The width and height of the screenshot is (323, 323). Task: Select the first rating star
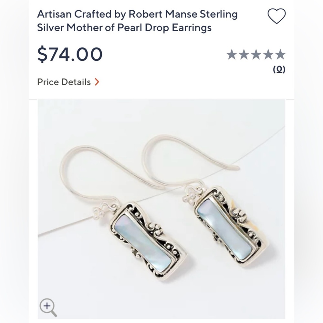pyautogui.click(x=232, y=55)
